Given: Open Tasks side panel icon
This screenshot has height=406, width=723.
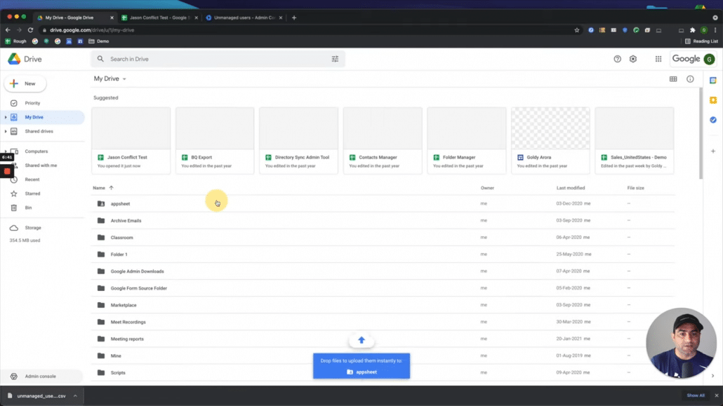Looking at the screenshot, I should [713, 120].
